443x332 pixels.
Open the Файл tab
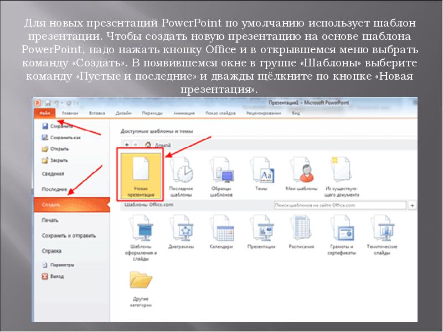45,113
